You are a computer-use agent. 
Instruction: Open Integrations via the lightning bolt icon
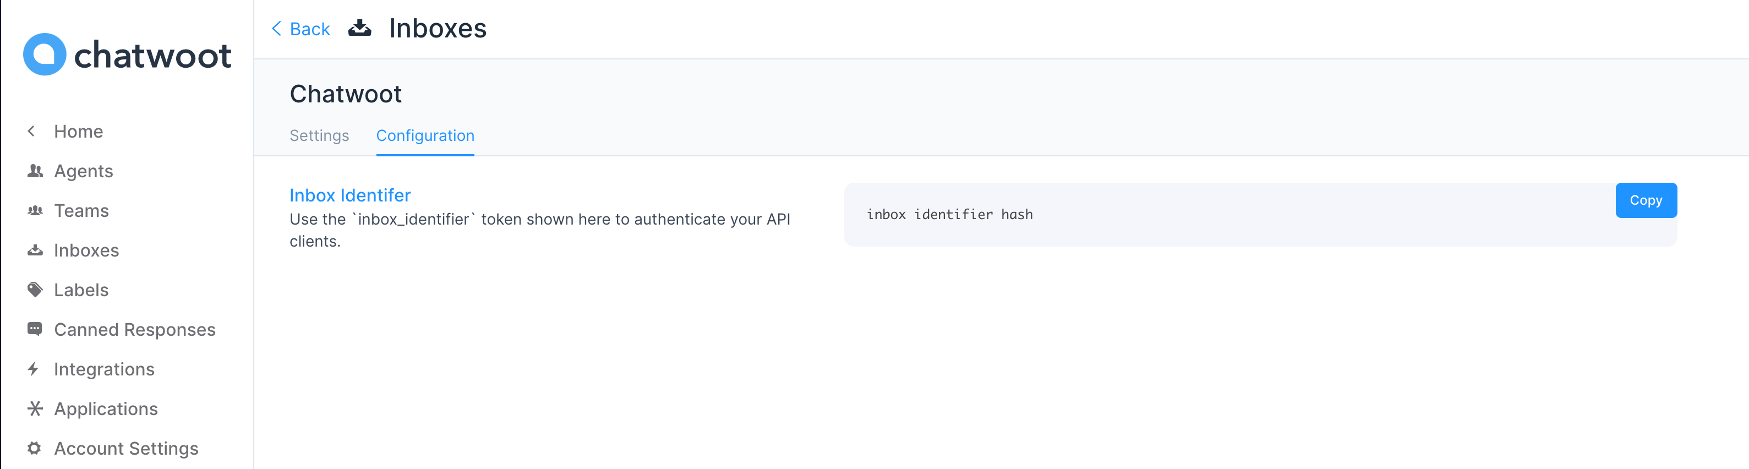coord(35,369)
